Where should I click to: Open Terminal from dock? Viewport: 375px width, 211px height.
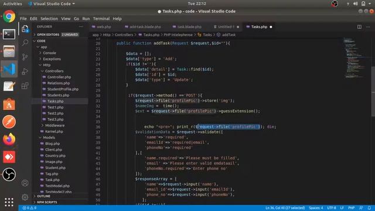9,34
